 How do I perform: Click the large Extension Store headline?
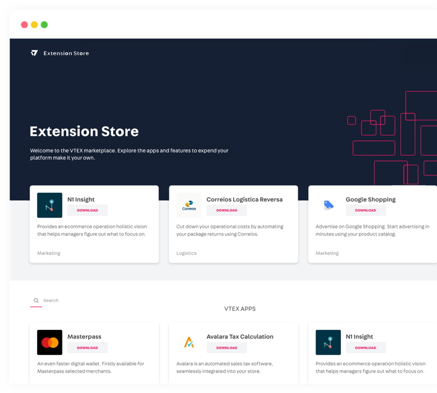(84, 131)
